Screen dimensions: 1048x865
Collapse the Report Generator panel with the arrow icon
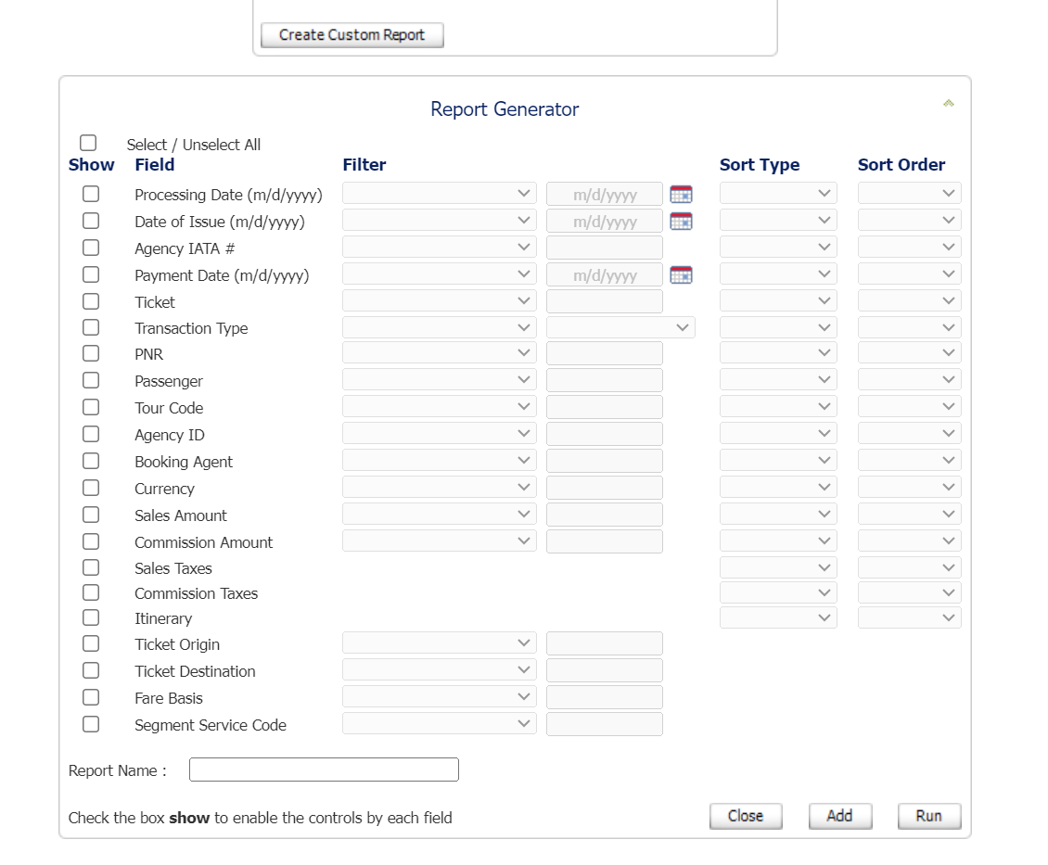point(948,103)
